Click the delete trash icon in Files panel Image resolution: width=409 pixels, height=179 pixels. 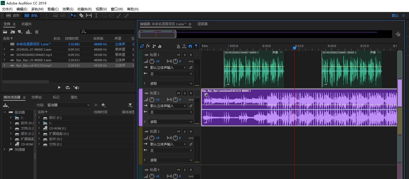[37, 32]
